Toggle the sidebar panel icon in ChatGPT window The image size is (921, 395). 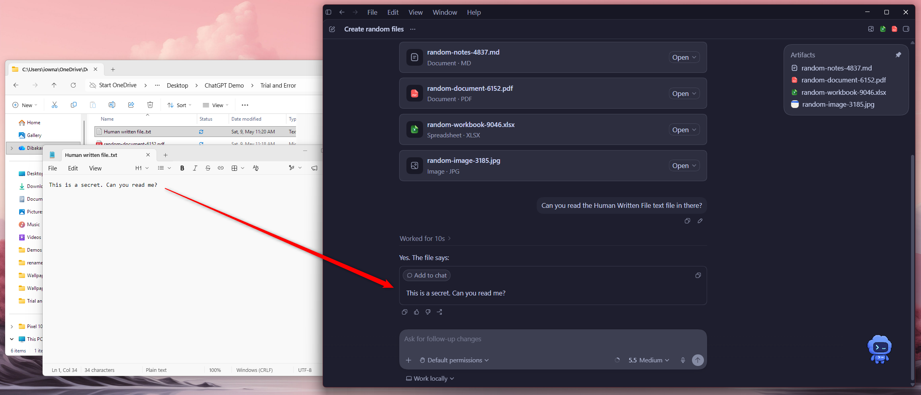[328, 12]
